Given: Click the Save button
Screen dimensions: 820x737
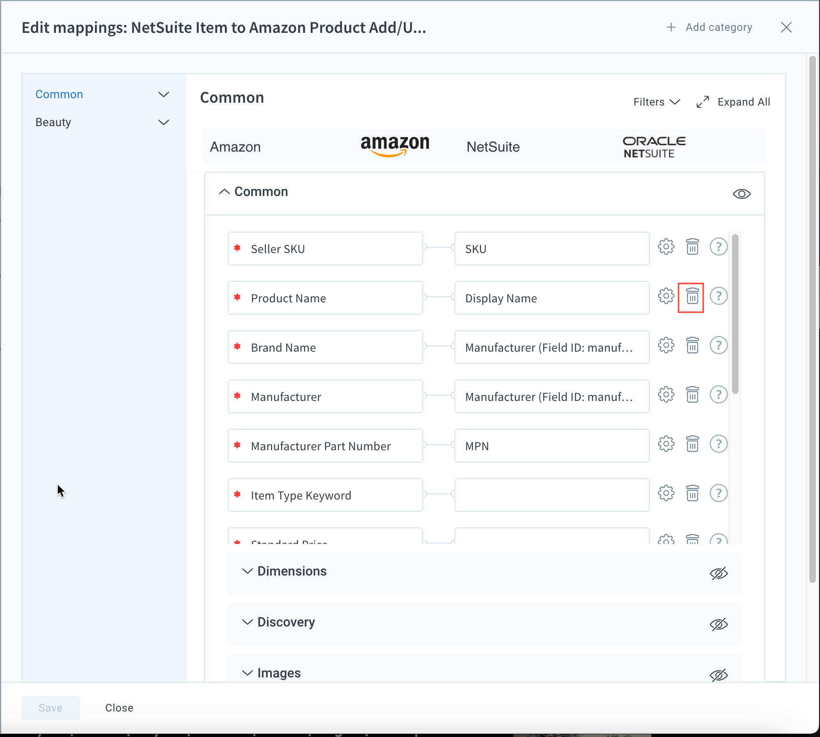Looking at the screenshot, I should [x=51, y=707].
